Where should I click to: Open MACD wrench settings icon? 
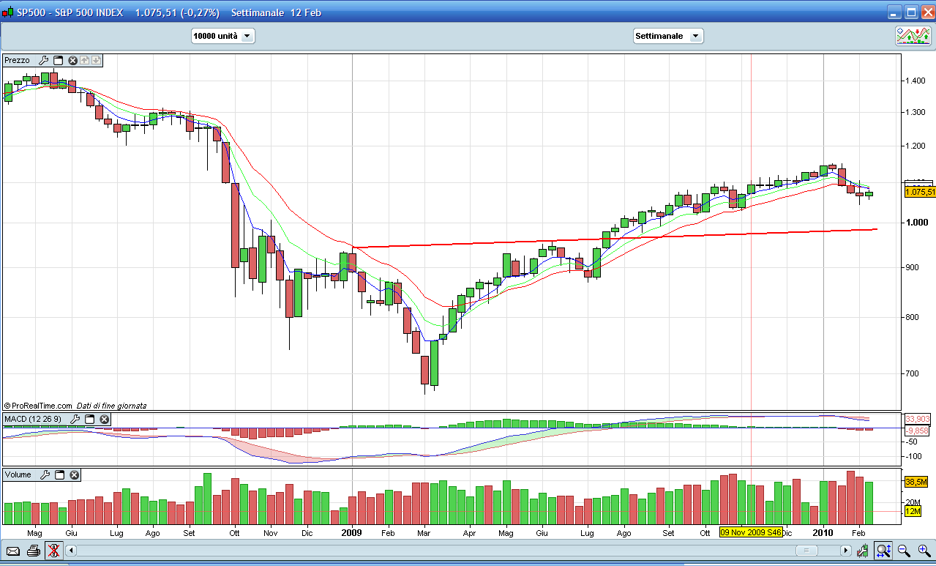(x=75, y=419)
